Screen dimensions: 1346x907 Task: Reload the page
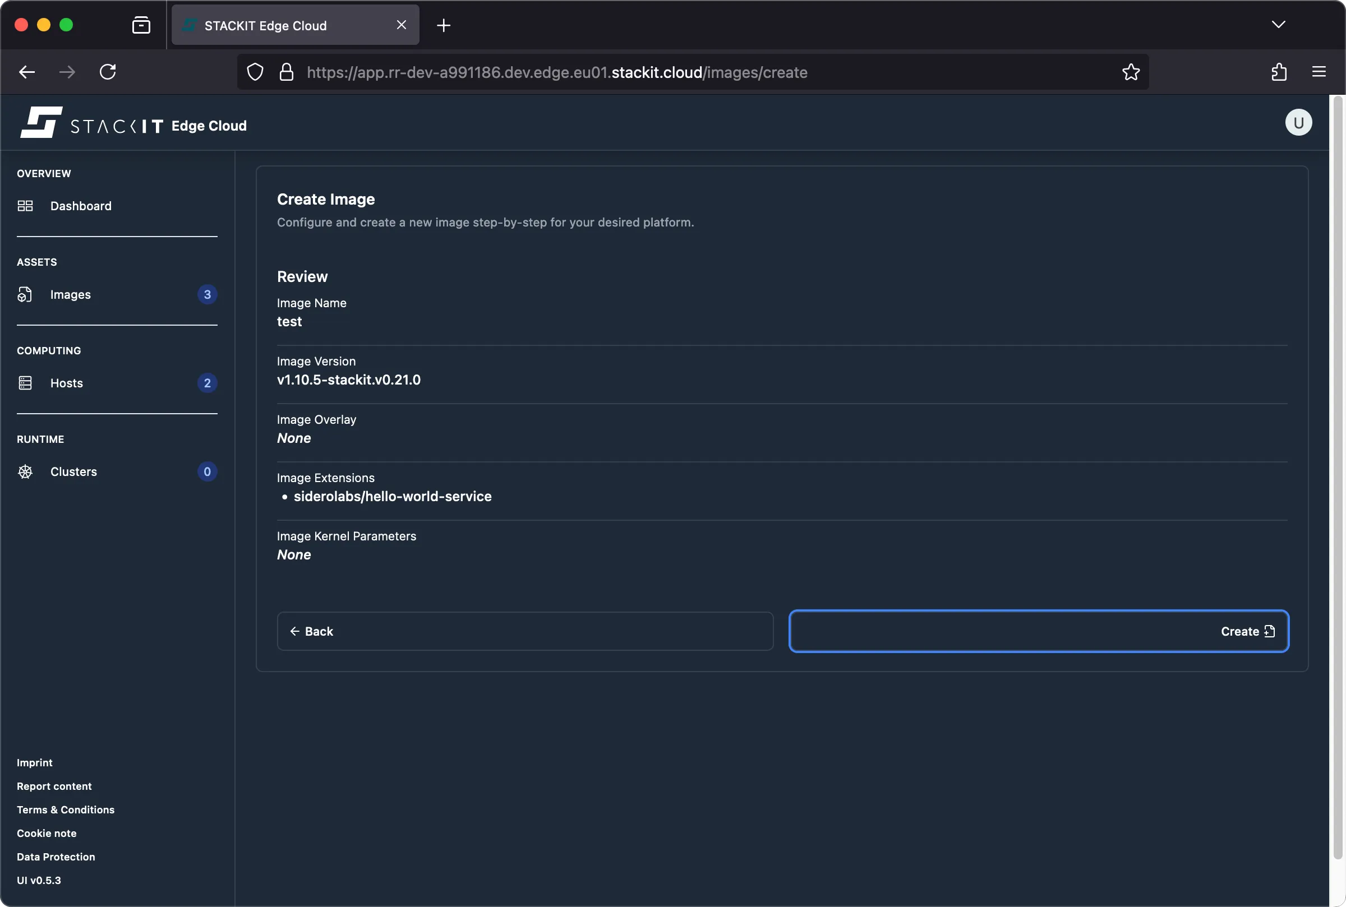click(108, 72)
